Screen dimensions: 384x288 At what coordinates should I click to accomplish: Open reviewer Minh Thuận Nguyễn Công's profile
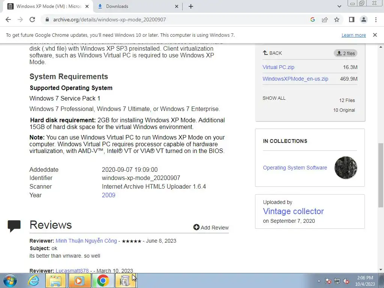(86, 241)
